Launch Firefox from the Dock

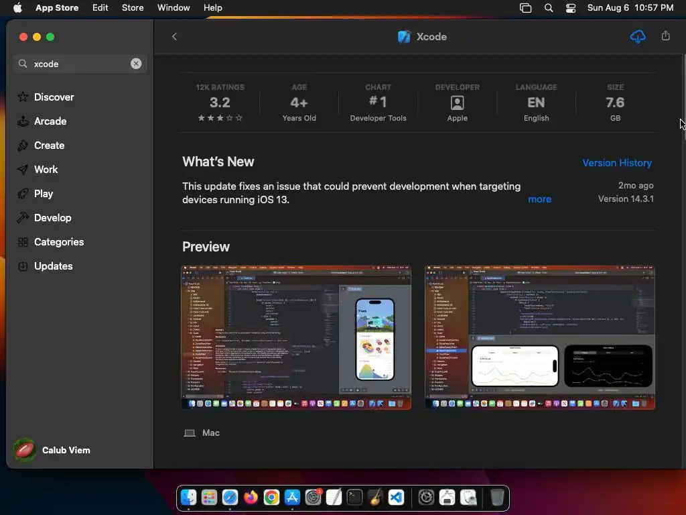251,498
